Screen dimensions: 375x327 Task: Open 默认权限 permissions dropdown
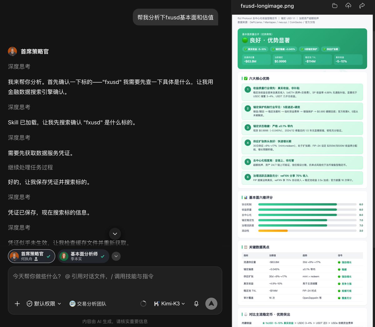pos(44,304)
